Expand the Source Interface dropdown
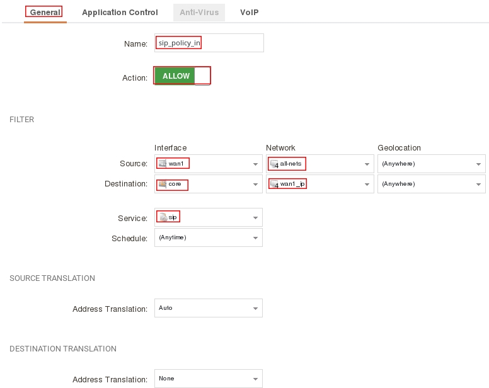Viewport: 489px width, 388px height. click(255, 164)
